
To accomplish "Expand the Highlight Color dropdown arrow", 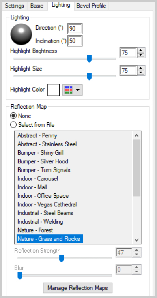I will tap(77, 90).
